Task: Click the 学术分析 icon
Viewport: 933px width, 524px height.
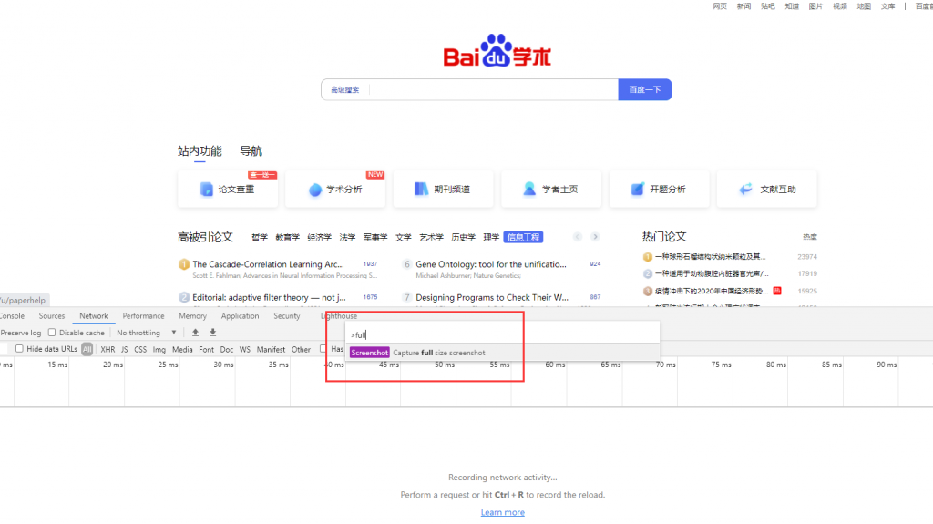Action: pos(315,190)
